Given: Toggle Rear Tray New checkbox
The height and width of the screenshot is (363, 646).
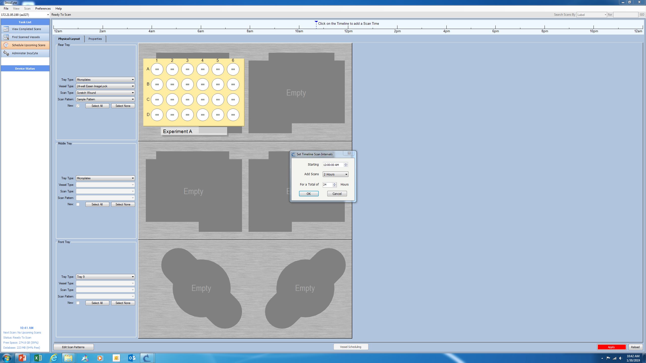Looking at the screenshot, I should tap(78, 106).
